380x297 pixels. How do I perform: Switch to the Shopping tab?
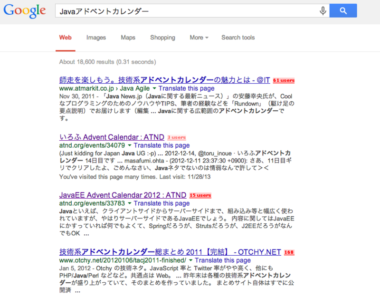[x=162, y=38]
